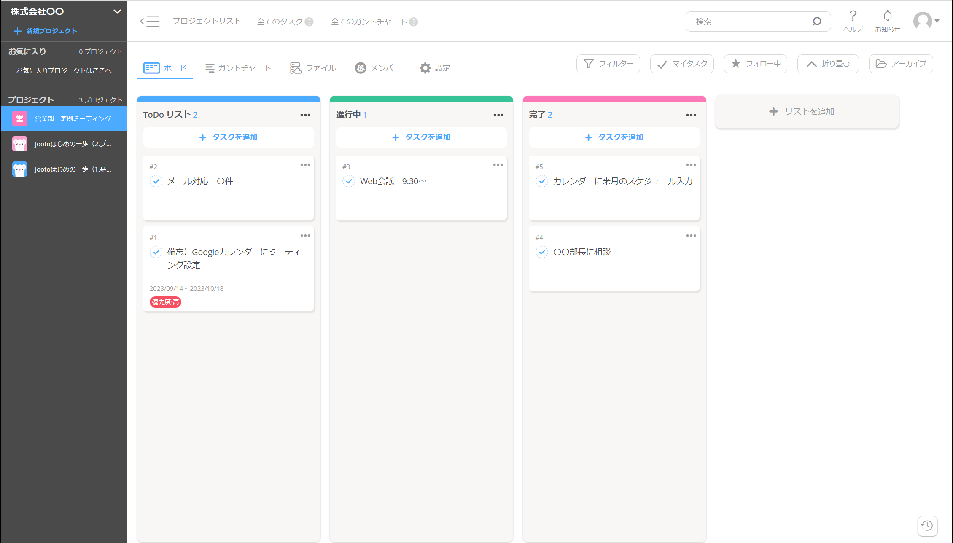
Task: Expand the 株式会社〇〇 workspace chevron
Action: (x=117, y=12)
